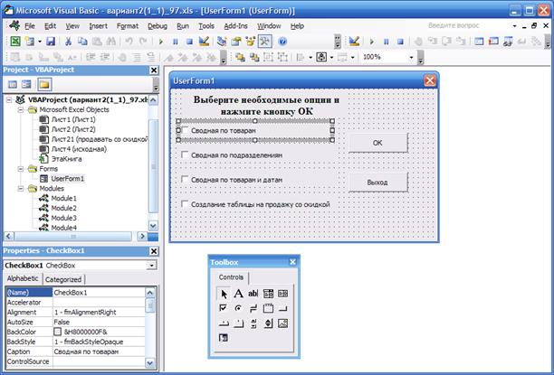
Task: Click the BackColor swatch in Properties
Action: [x=57, y=332]
